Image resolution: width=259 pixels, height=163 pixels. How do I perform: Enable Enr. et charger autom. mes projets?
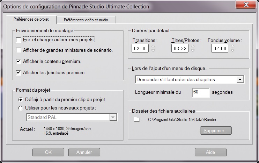tap(18, 40)
